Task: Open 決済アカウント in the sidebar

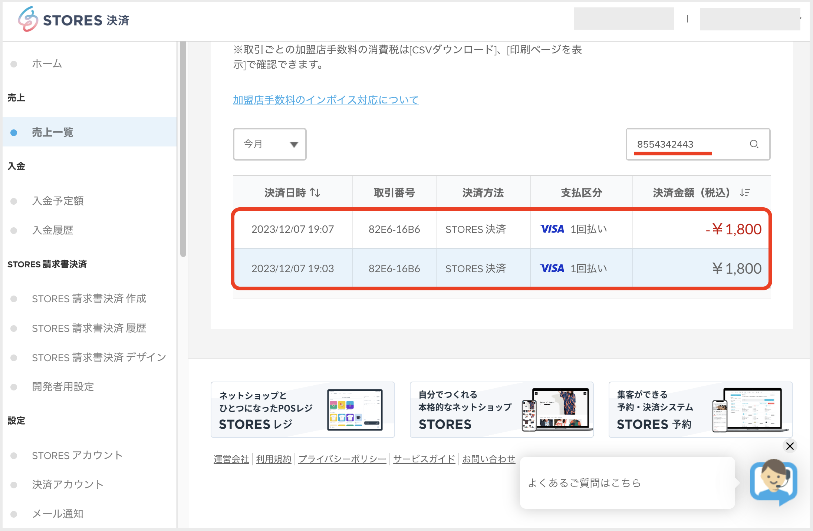Action: coord(68,485)
